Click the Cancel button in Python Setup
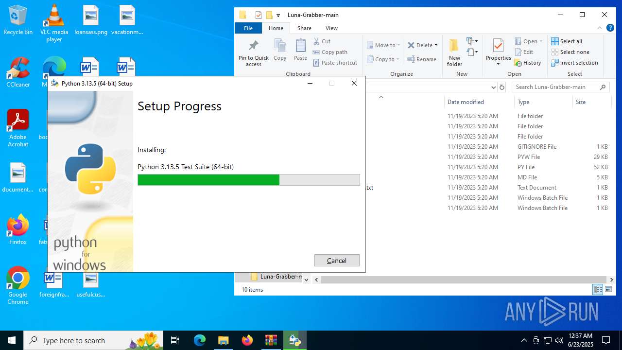Image resolution: width=622 pixels, height=350 pixels. pyautogui.click(x=337, y=261)
